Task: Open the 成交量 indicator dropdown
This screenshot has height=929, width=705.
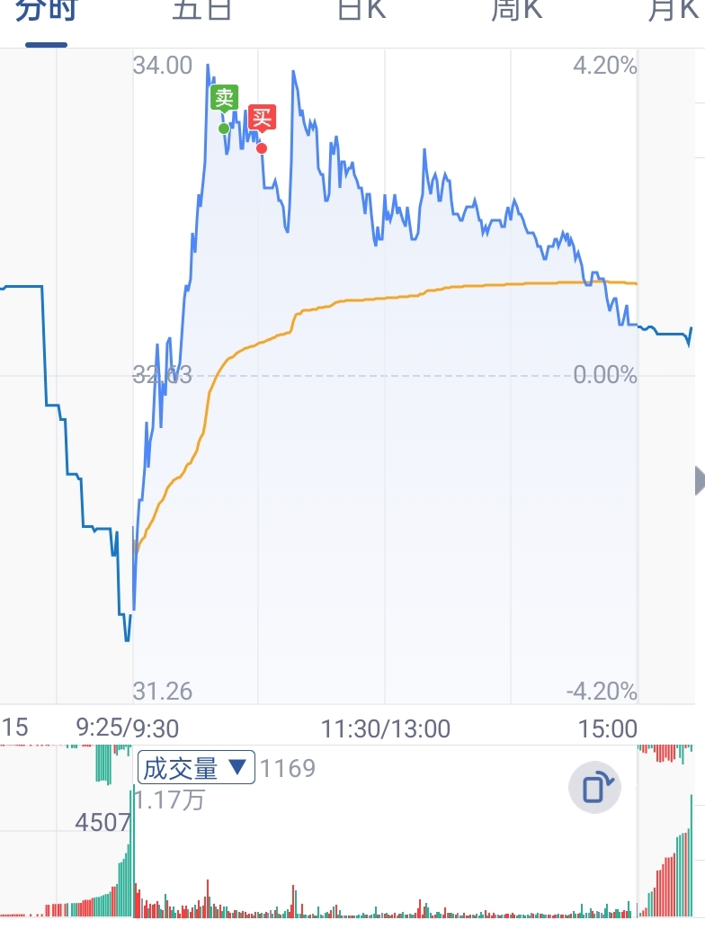Action: pos(196,768)
